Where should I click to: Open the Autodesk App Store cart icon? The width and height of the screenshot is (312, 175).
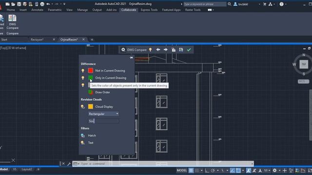point(265,4)
